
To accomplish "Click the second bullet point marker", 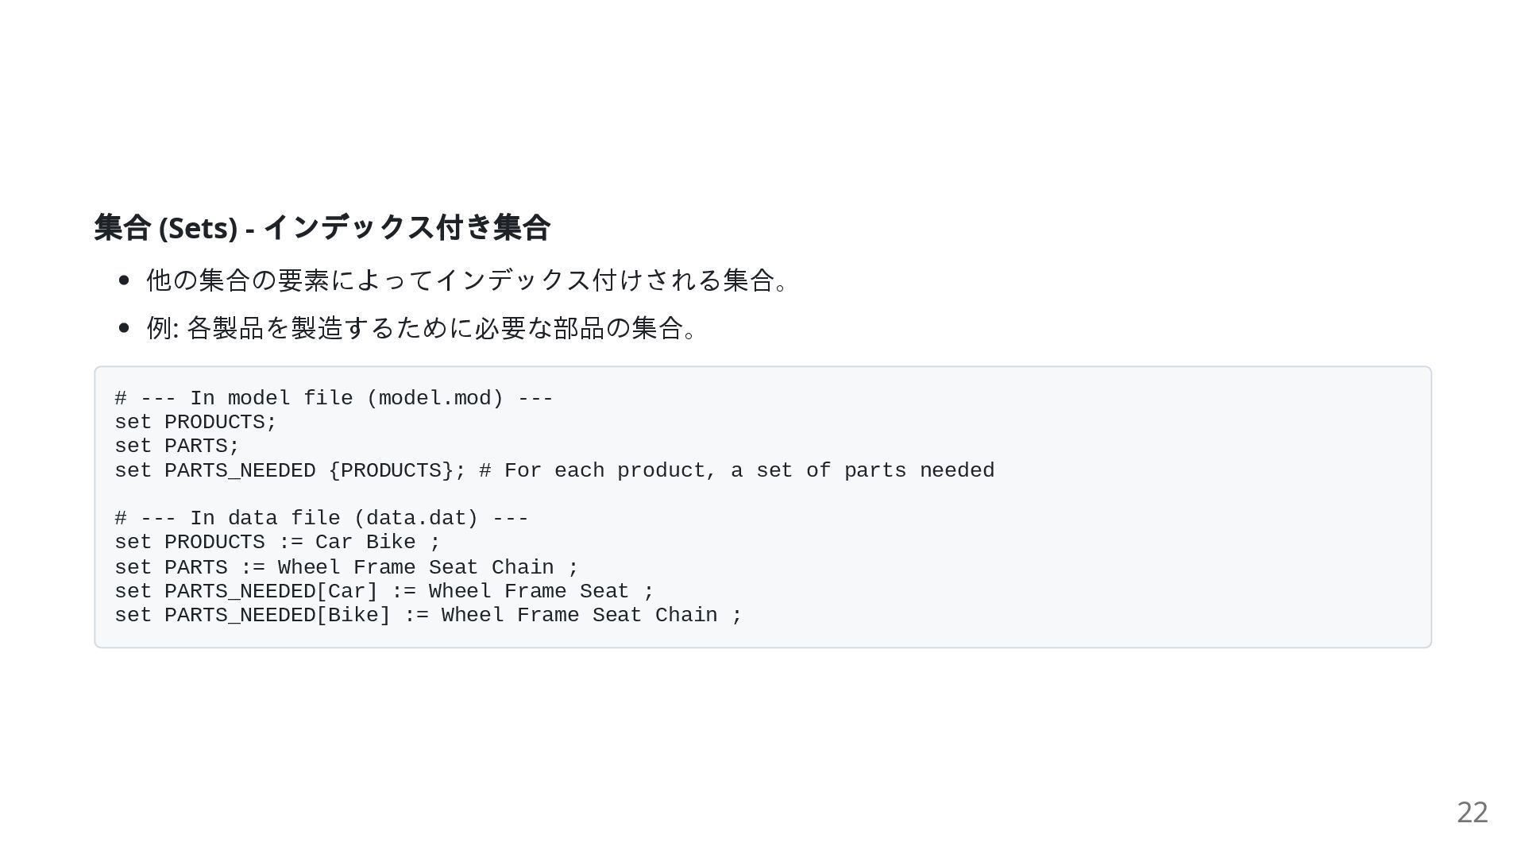I will point(123,328).
